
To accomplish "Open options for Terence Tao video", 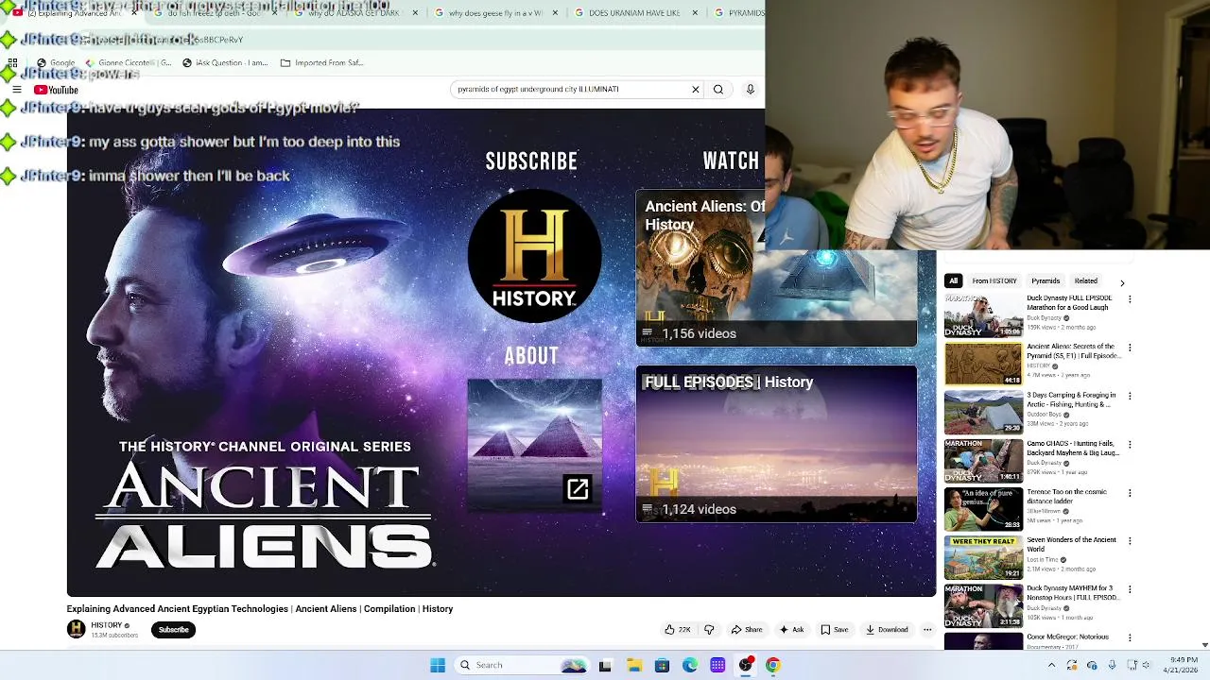I will pyautogui.click(x=1130, y=493).
